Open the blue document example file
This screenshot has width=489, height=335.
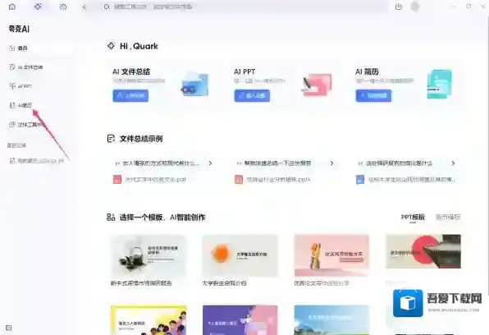pos(411,180)
